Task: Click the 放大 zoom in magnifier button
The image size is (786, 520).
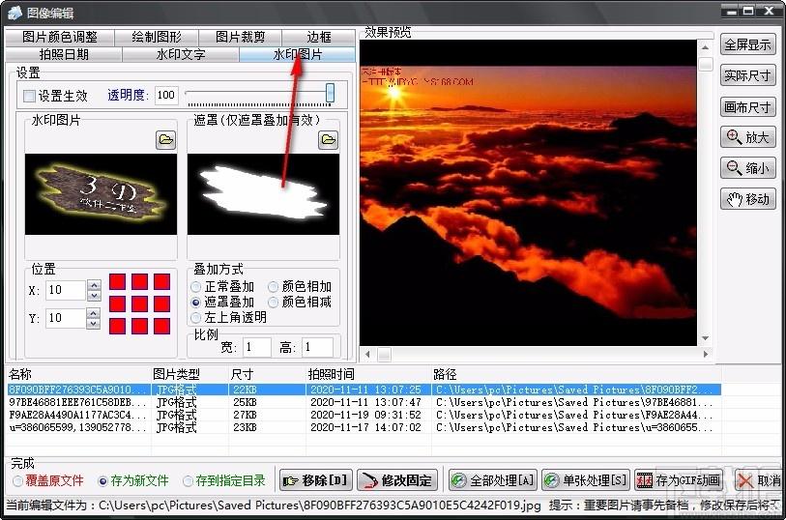Action: (748, 136)
